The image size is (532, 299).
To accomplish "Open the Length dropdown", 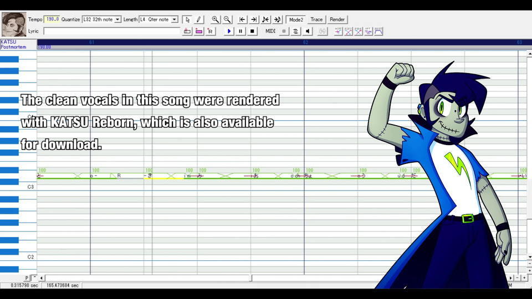I will point(174,20).
